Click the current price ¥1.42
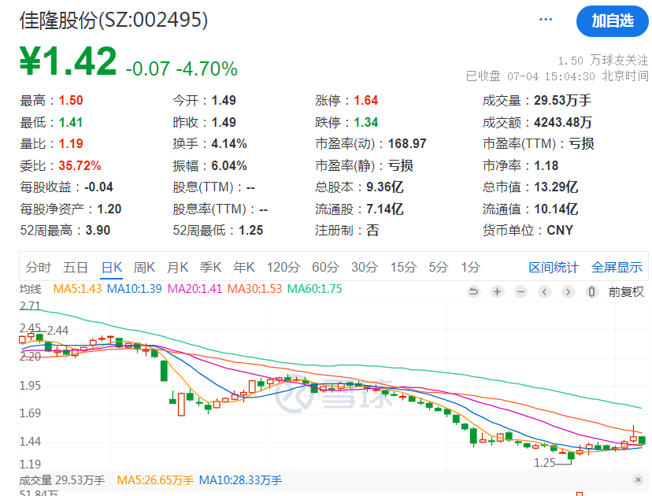The image size is (652, 496). [69, 61]
